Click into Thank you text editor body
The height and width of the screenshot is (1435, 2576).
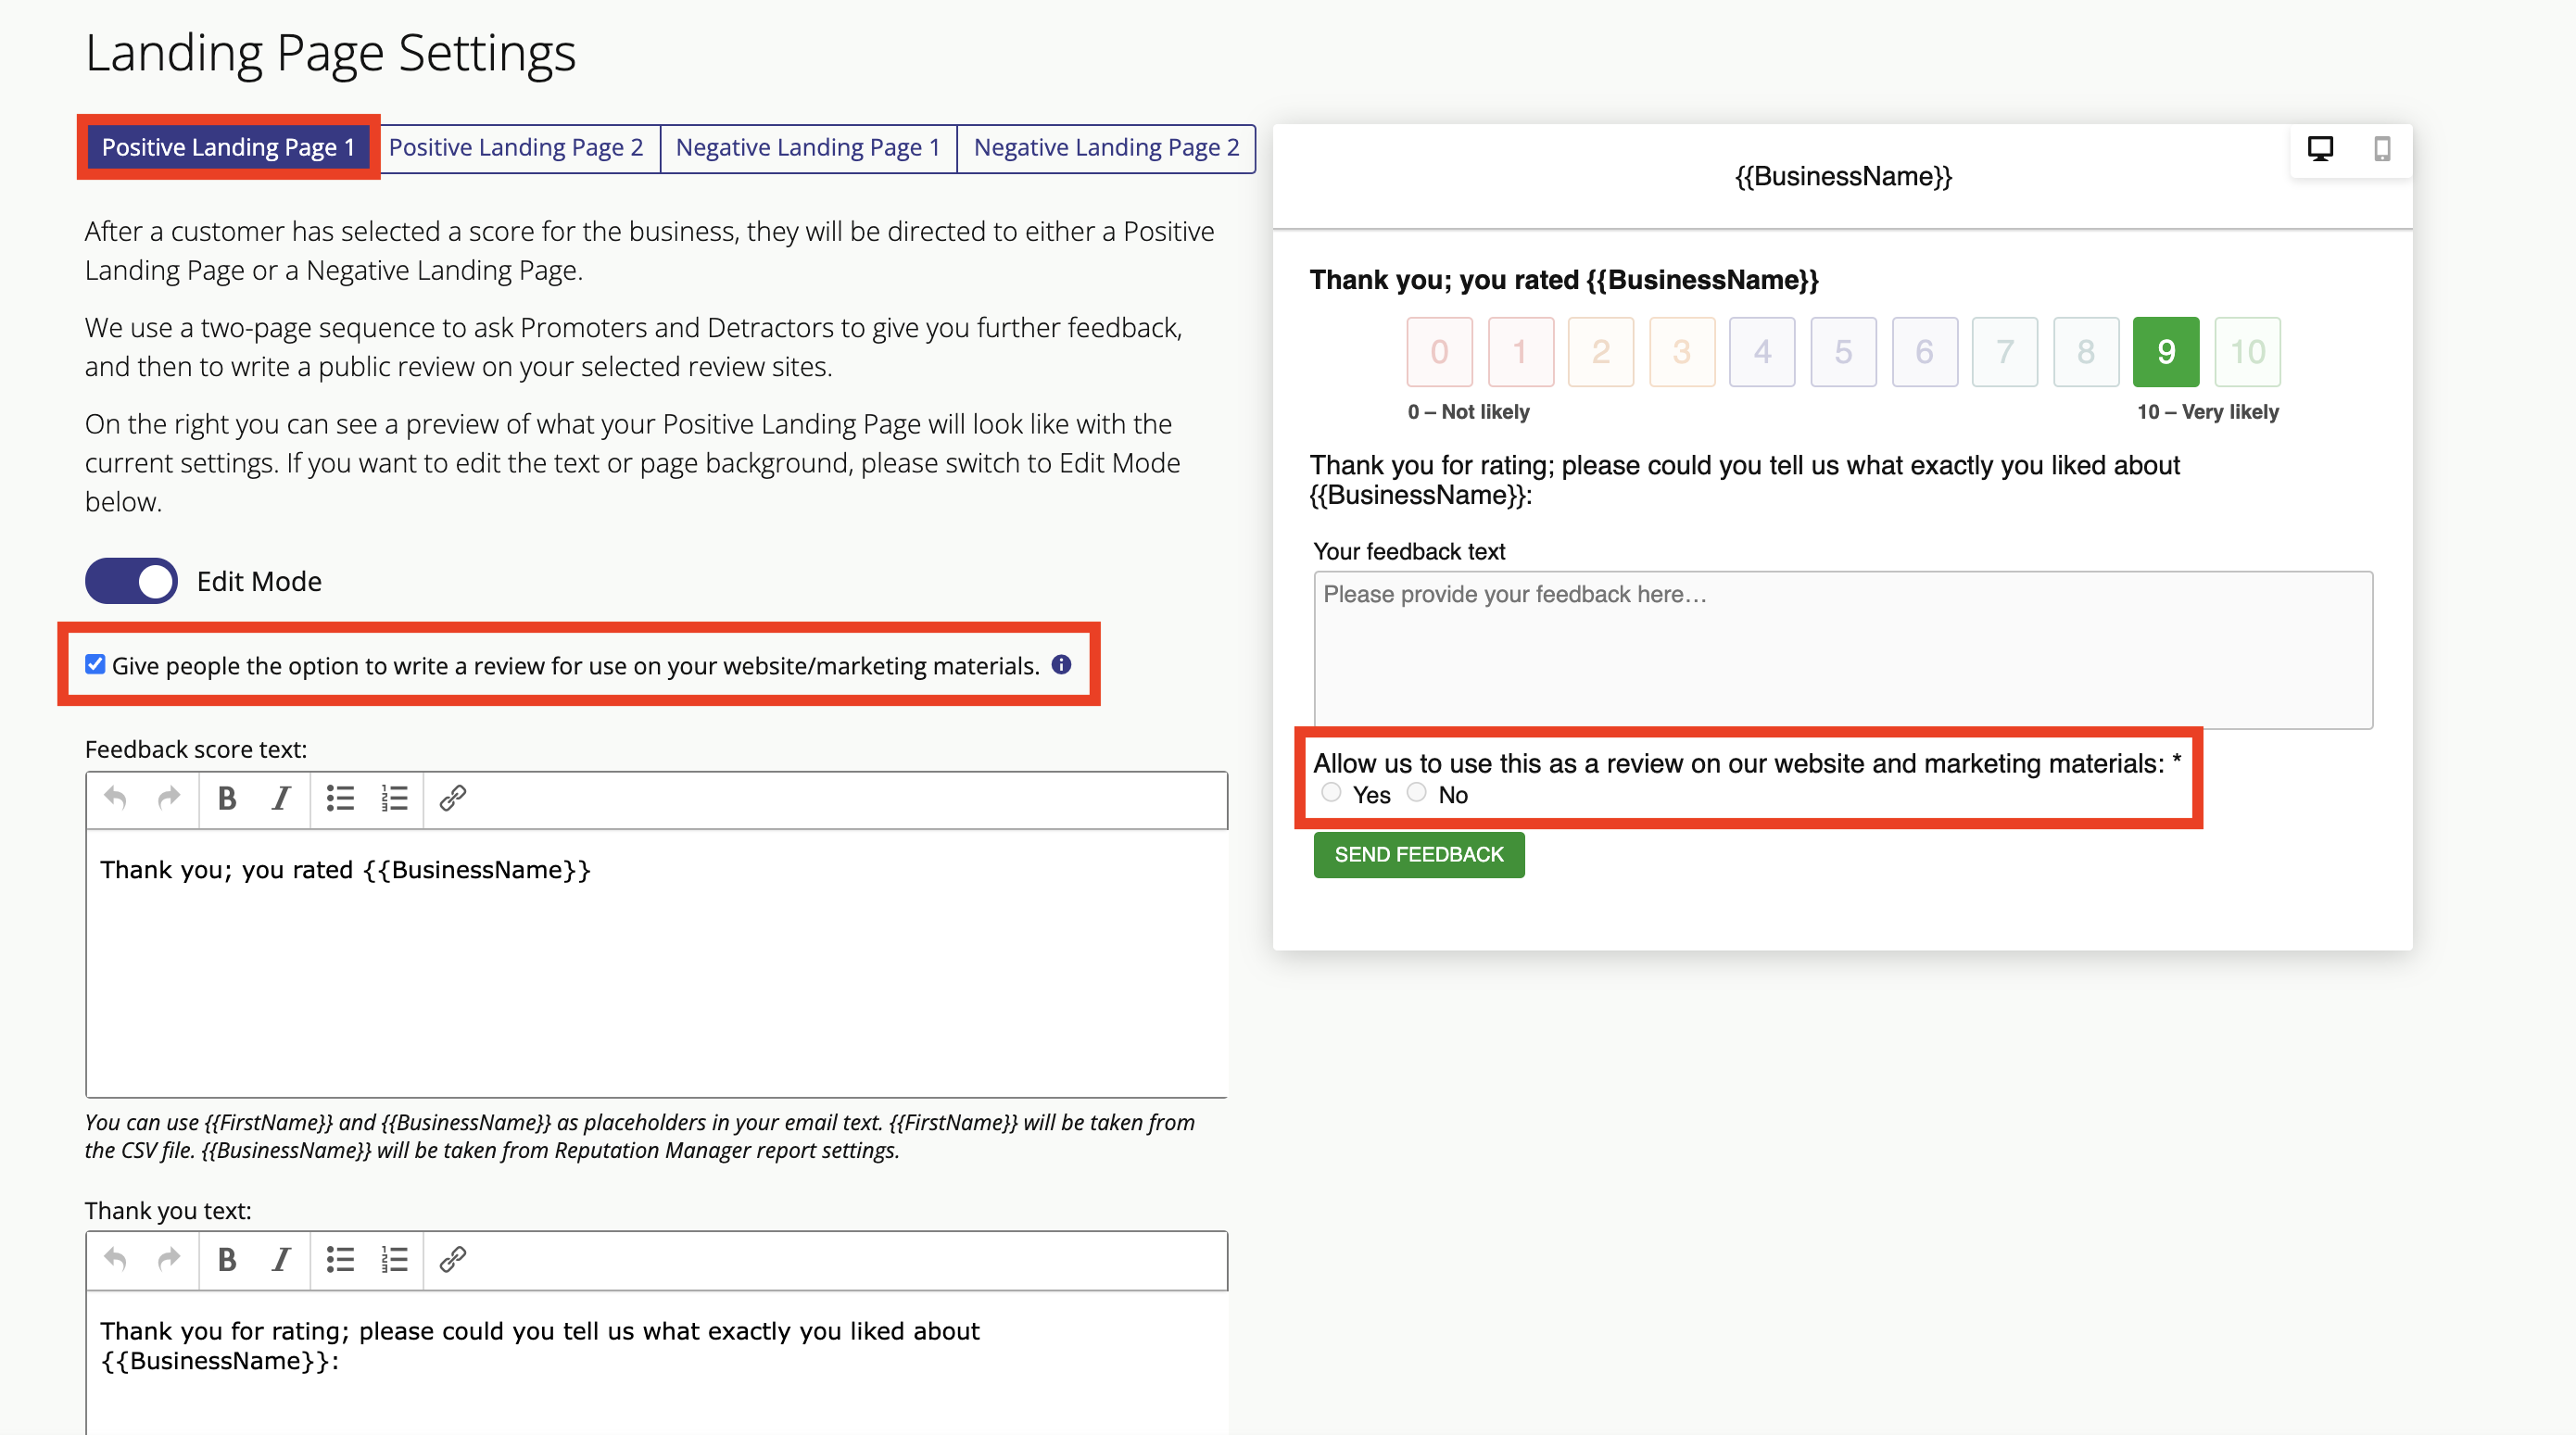[657, 1362]
